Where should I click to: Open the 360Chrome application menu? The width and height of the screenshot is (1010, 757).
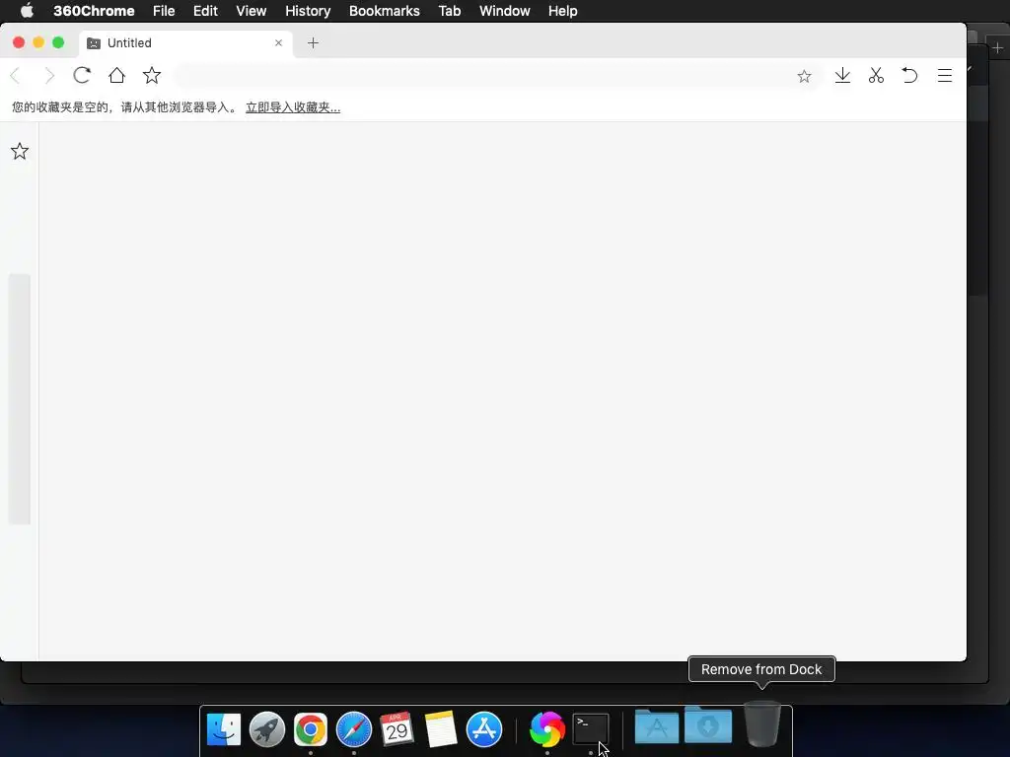pyautogui.click(x=94, y=11)
